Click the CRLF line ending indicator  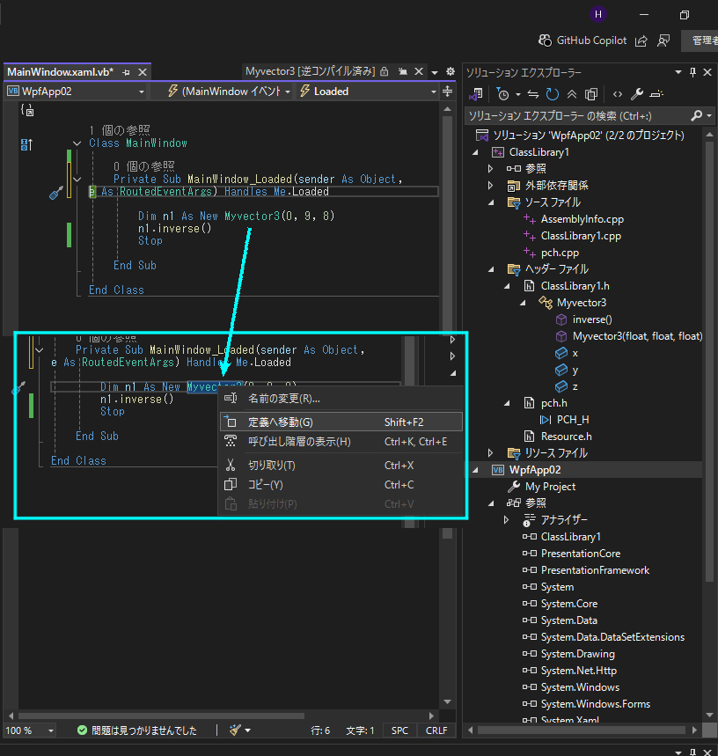click(436, 730)
